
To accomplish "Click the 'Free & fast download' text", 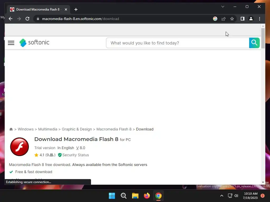I will (x=33, y=172).
